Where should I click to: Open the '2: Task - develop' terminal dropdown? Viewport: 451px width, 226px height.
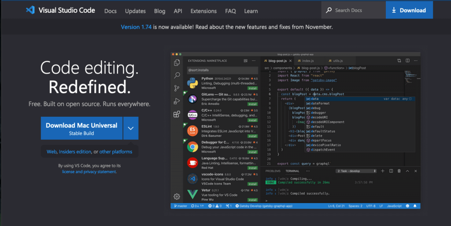pyautogui.click(x=356, y=171)
